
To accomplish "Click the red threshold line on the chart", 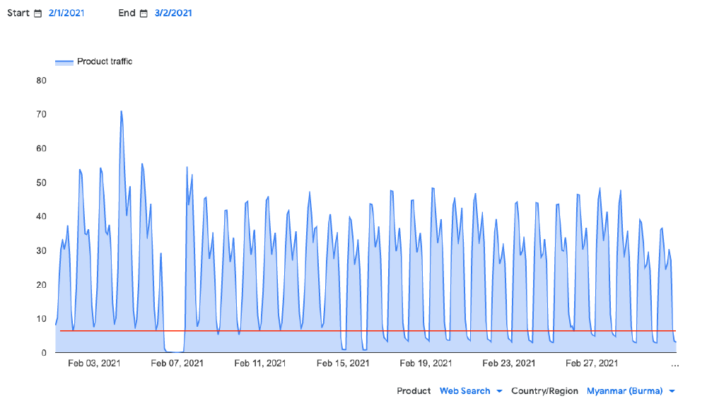I will coord(353,330).
